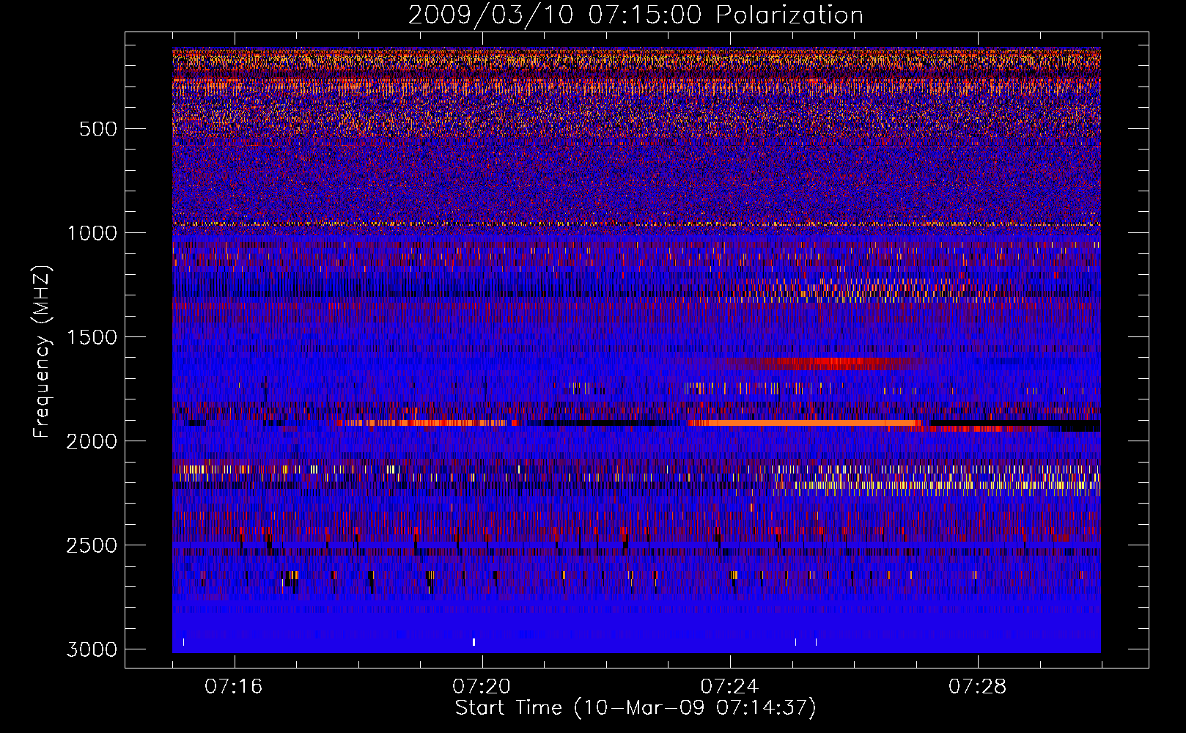This screenshot has height=733, width=1186.
Task: Select the '500' frequency axis label
Action: click(x=98, y=129)
